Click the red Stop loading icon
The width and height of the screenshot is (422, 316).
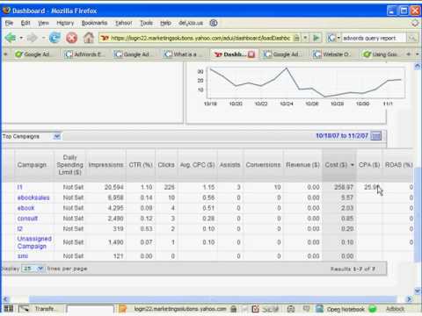pyautogui.click(x=71, y=38)
